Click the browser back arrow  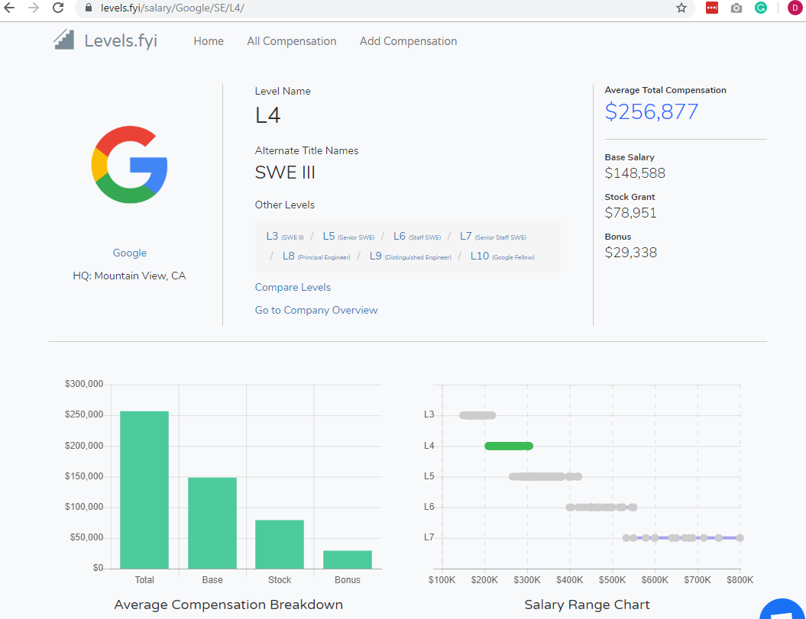[x=9, y=8]
